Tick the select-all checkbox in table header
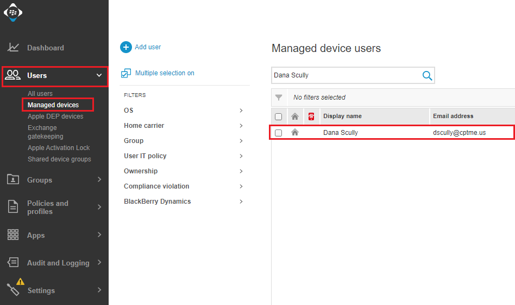 [278, 116]
